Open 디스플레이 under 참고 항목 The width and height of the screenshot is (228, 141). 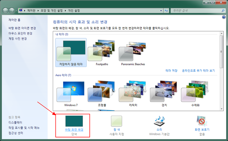coord(15,122)
